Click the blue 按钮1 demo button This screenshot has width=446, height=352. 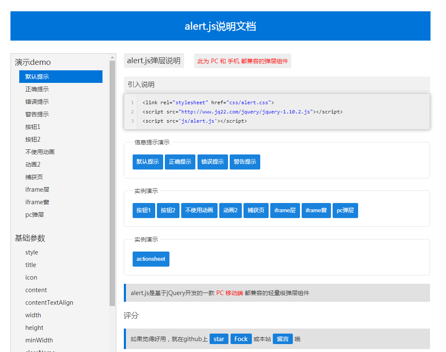[x=144, y=210]
